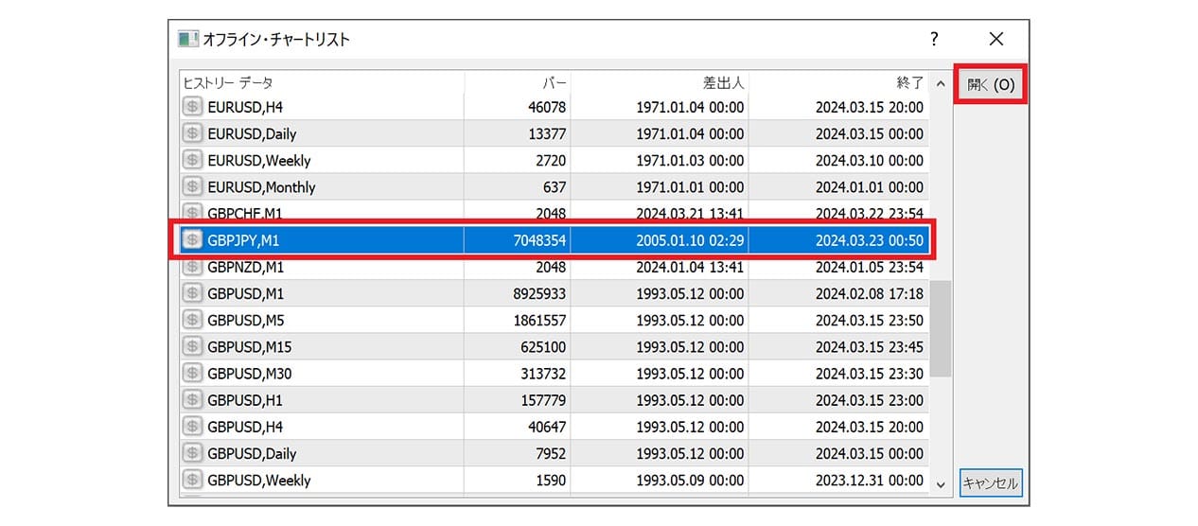Click the icon next to EURUSD,Daily
Screen dimensions: 1198x526
pos(192,133)
